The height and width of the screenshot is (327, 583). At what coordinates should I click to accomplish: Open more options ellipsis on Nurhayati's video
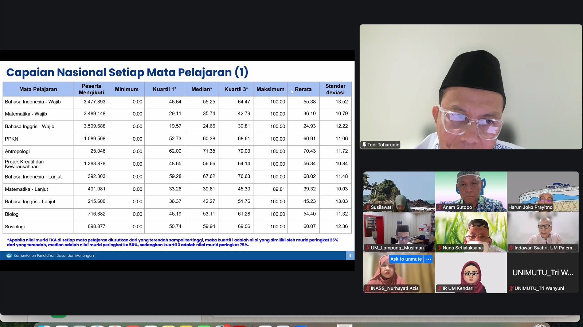coord(429,259)
